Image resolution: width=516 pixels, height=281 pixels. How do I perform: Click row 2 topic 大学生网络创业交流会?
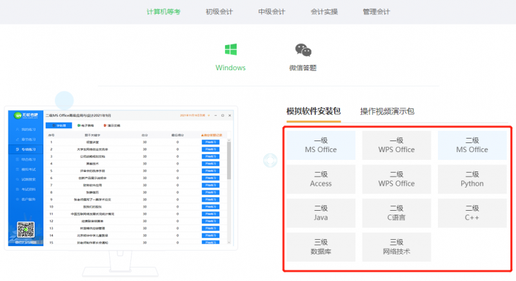click(92, 150)
